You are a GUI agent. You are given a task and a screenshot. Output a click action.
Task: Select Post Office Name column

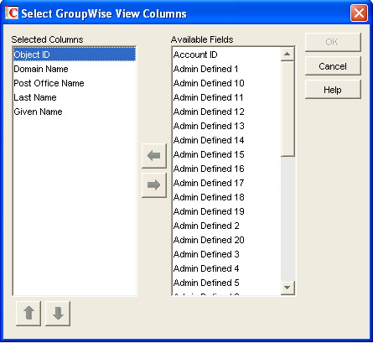(75, 83)
